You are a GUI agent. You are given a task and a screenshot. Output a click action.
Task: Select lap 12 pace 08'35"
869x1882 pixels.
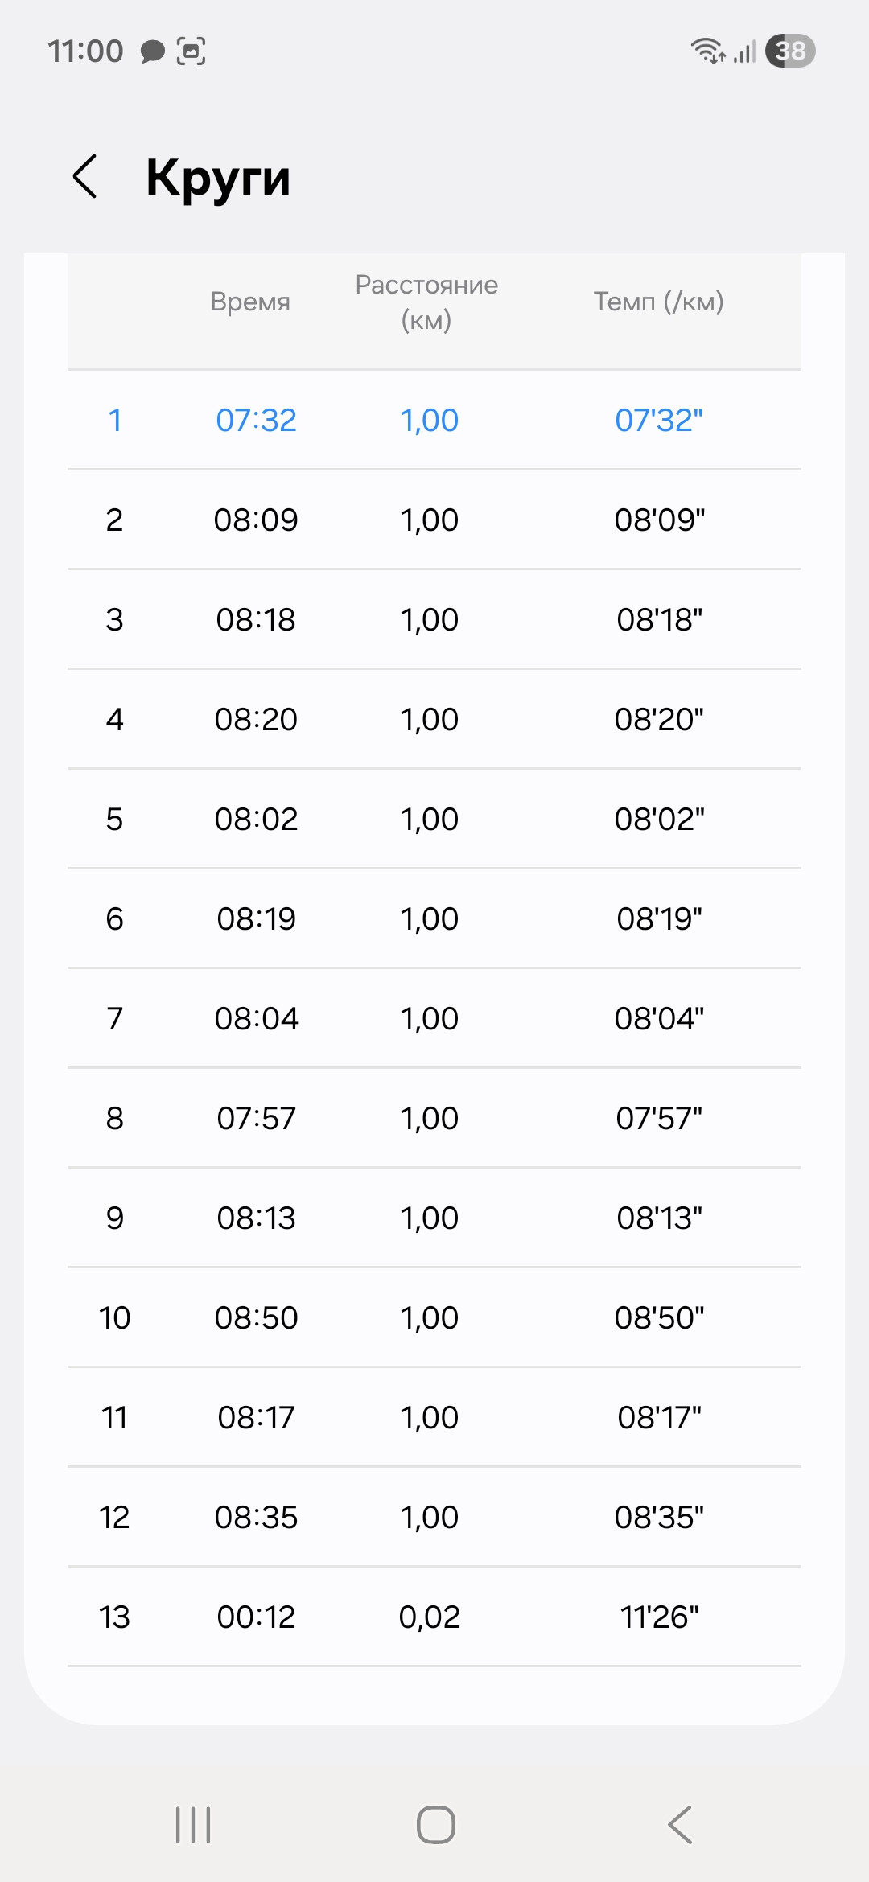tap(659, 1517)
